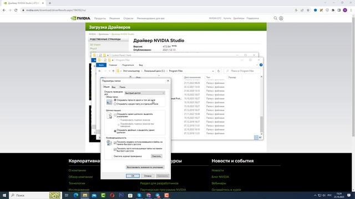Click 'Отмена' button in Folder Options

coord(148,176)
